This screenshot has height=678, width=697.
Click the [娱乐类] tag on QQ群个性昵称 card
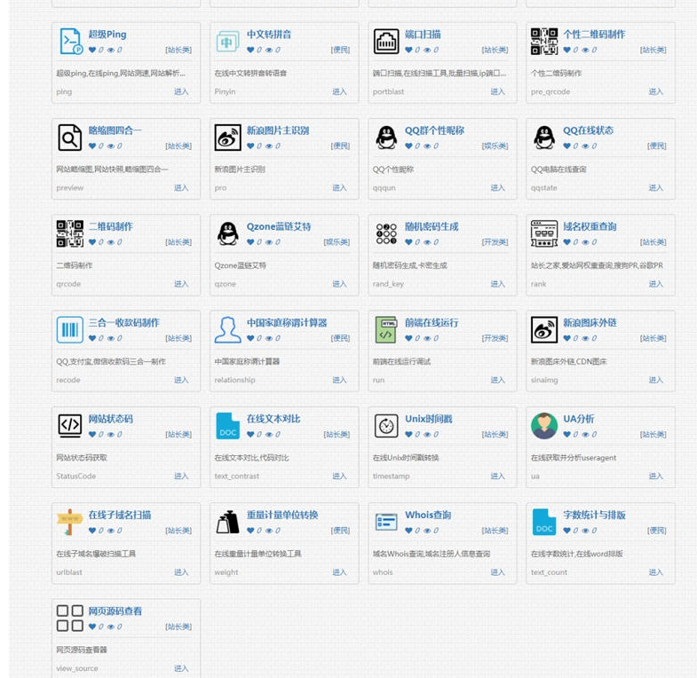[495, 146]
